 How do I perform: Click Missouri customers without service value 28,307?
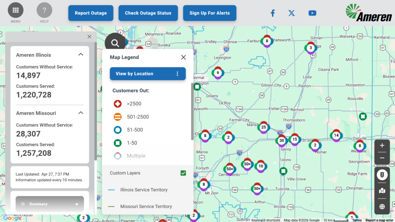coord(28,134)
